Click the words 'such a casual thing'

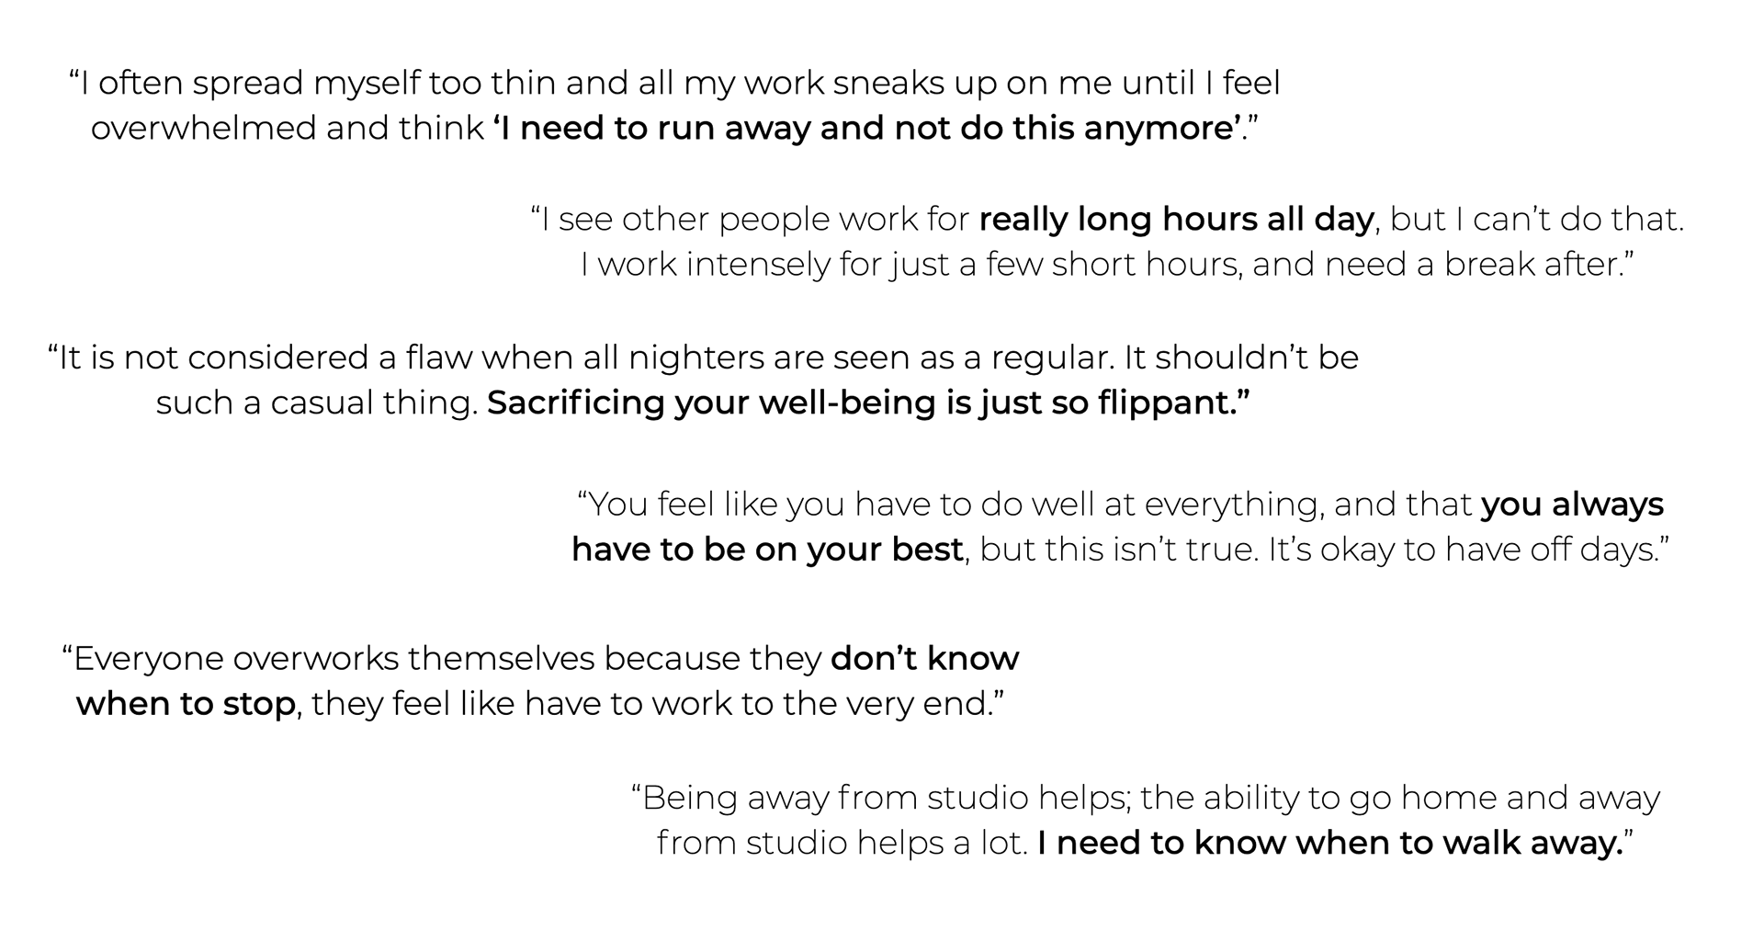(317, 403)
